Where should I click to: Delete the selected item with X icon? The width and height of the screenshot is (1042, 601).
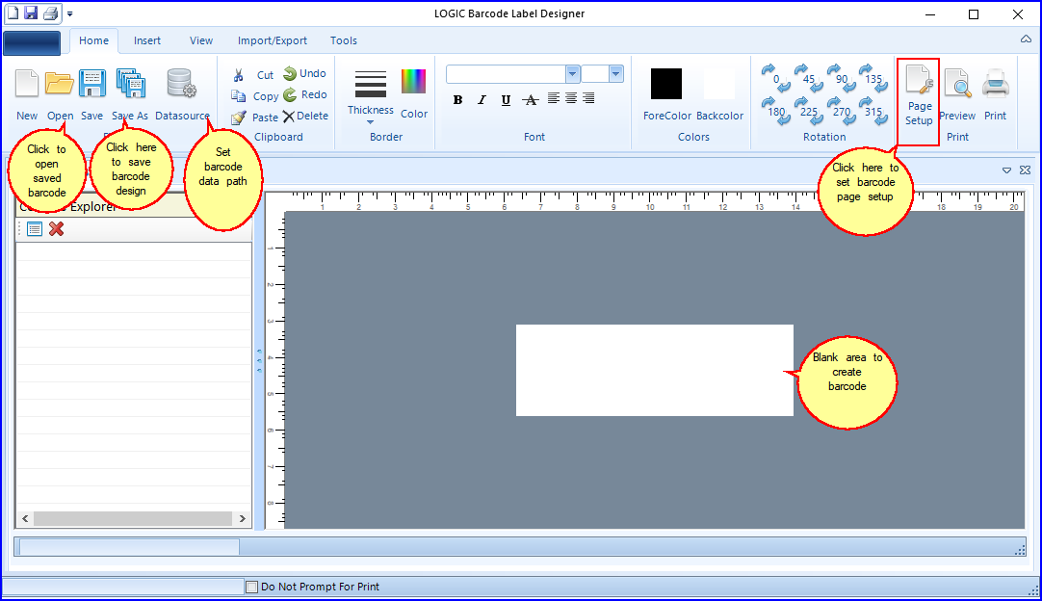tap(288, 117)
